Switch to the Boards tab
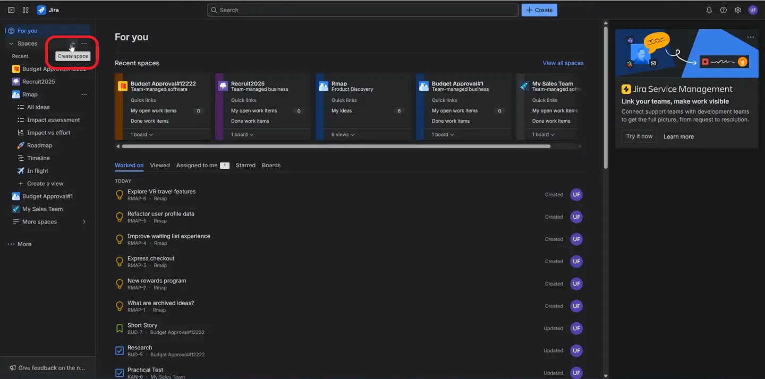Image resolution: width=765 pixels, height=379 pixels. [271, 165]
